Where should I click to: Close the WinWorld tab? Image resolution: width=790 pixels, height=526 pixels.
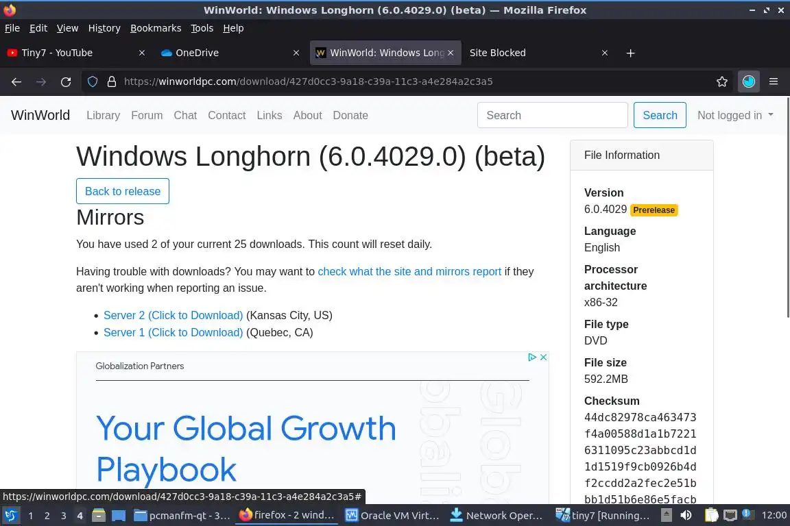(451, 53)
